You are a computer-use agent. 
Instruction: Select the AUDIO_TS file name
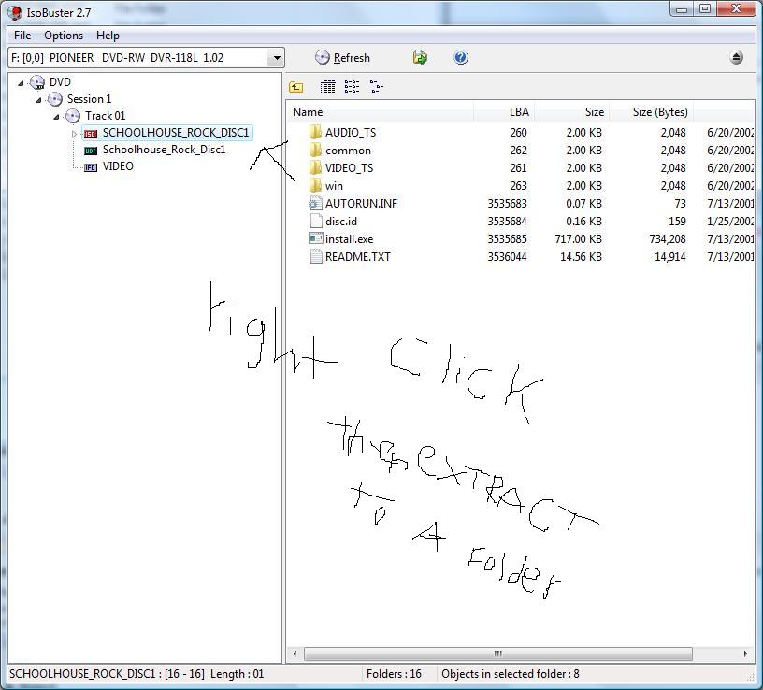[x=351, y=133]
